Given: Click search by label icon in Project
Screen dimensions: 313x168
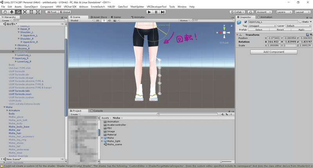Looking at the screenshot, I should (x=227, y=114).
